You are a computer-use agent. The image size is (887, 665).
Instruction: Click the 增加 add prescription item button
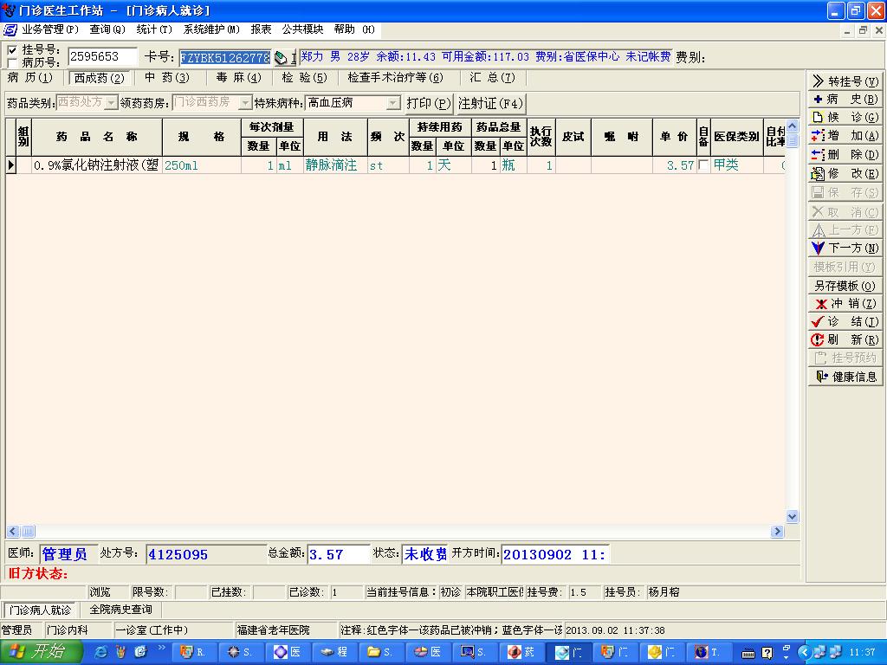tap(845, 136)
